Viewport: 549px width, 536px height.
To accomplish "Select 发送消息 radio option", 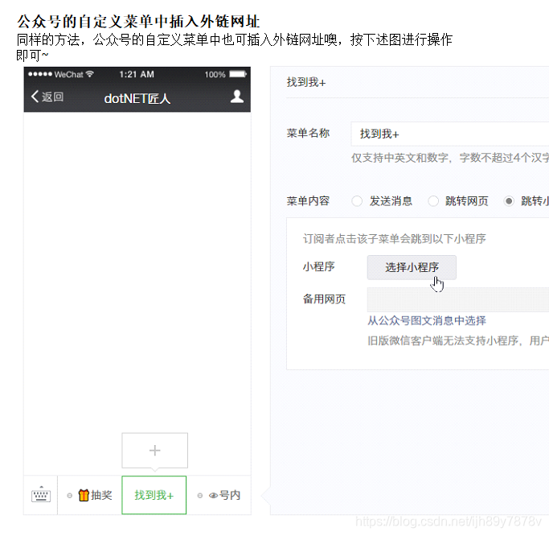I will [x=357, y=201].
